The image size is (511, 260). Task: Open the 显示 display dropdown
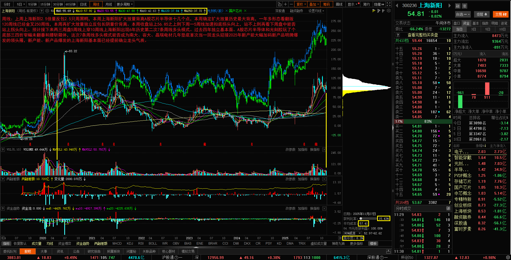[353, 4]
